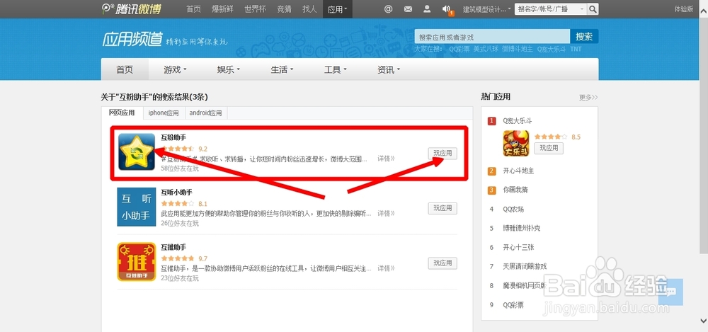
Task: Open 找人 in top navigation
Action: (x=310, y=9)
